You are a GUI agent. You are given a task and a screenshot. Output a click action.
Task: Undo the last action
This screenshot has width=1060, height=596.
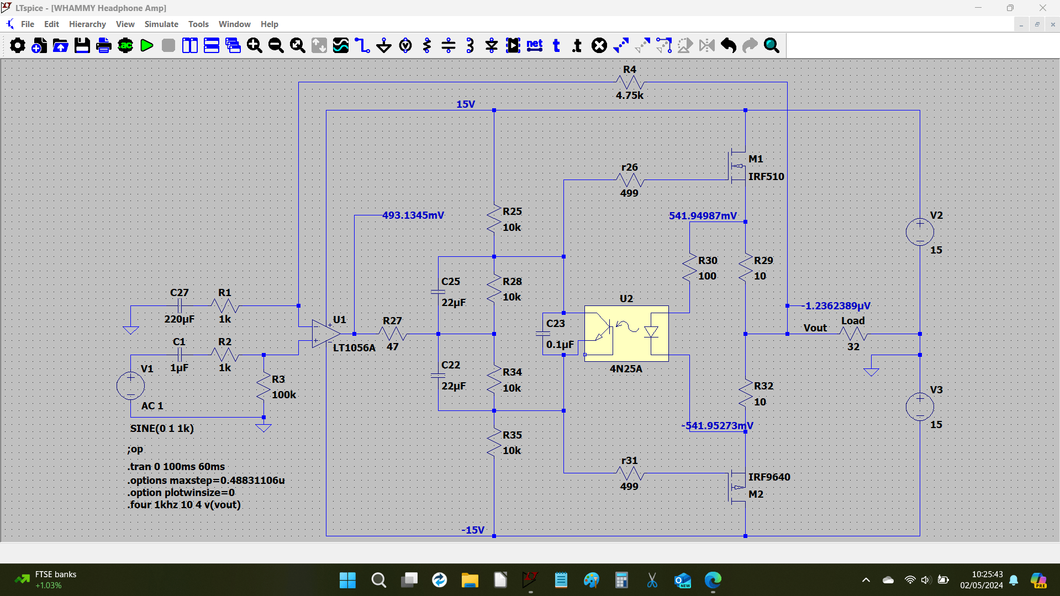(729, 45)
